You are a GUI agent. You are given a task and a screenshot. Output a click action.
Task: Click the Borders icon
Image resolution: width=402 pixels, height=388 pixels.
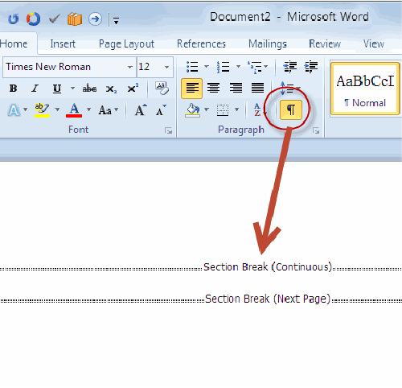(x=223, y=110)
